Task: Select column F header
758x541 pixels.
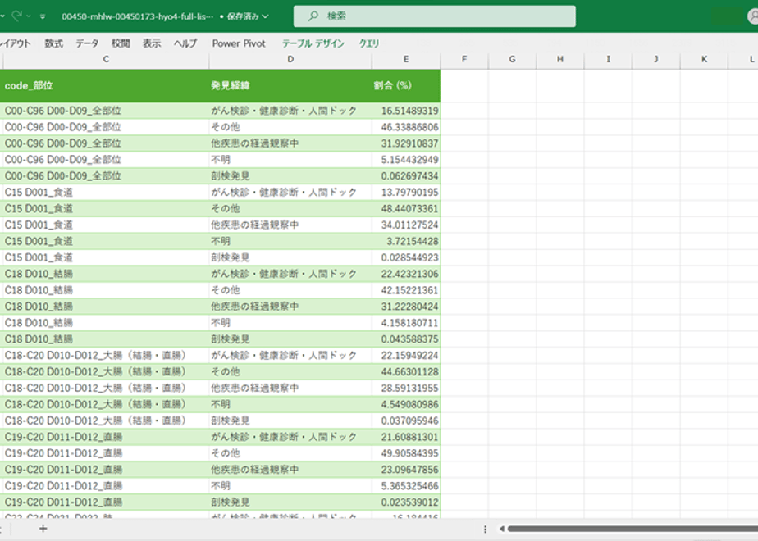Action: (464, 59)
